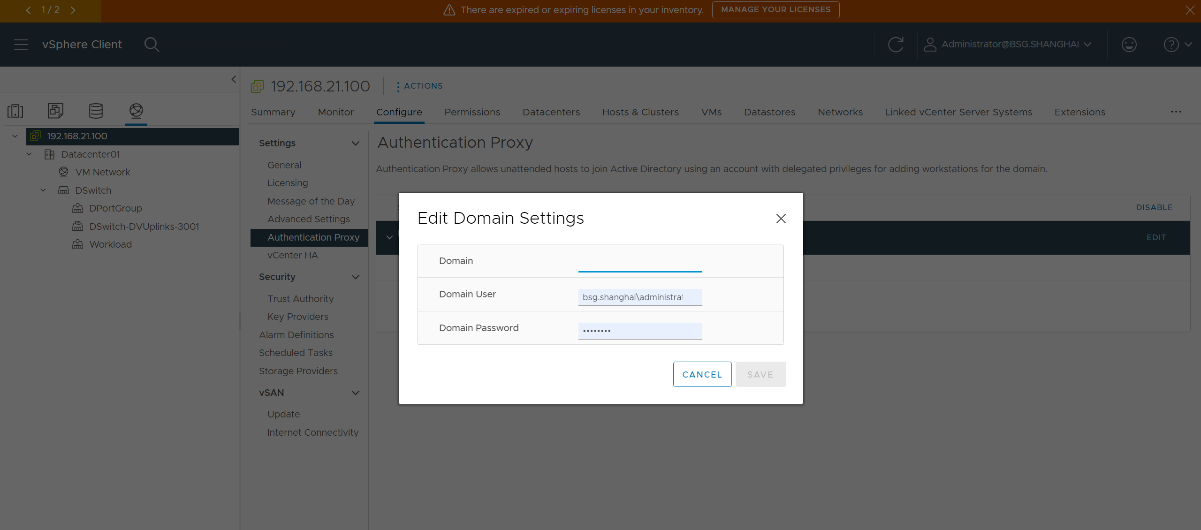Image resolution: width=1201 pixels, height=530 pixels.
Task: Collapse the Security section
Action: (x=356, y=277)
